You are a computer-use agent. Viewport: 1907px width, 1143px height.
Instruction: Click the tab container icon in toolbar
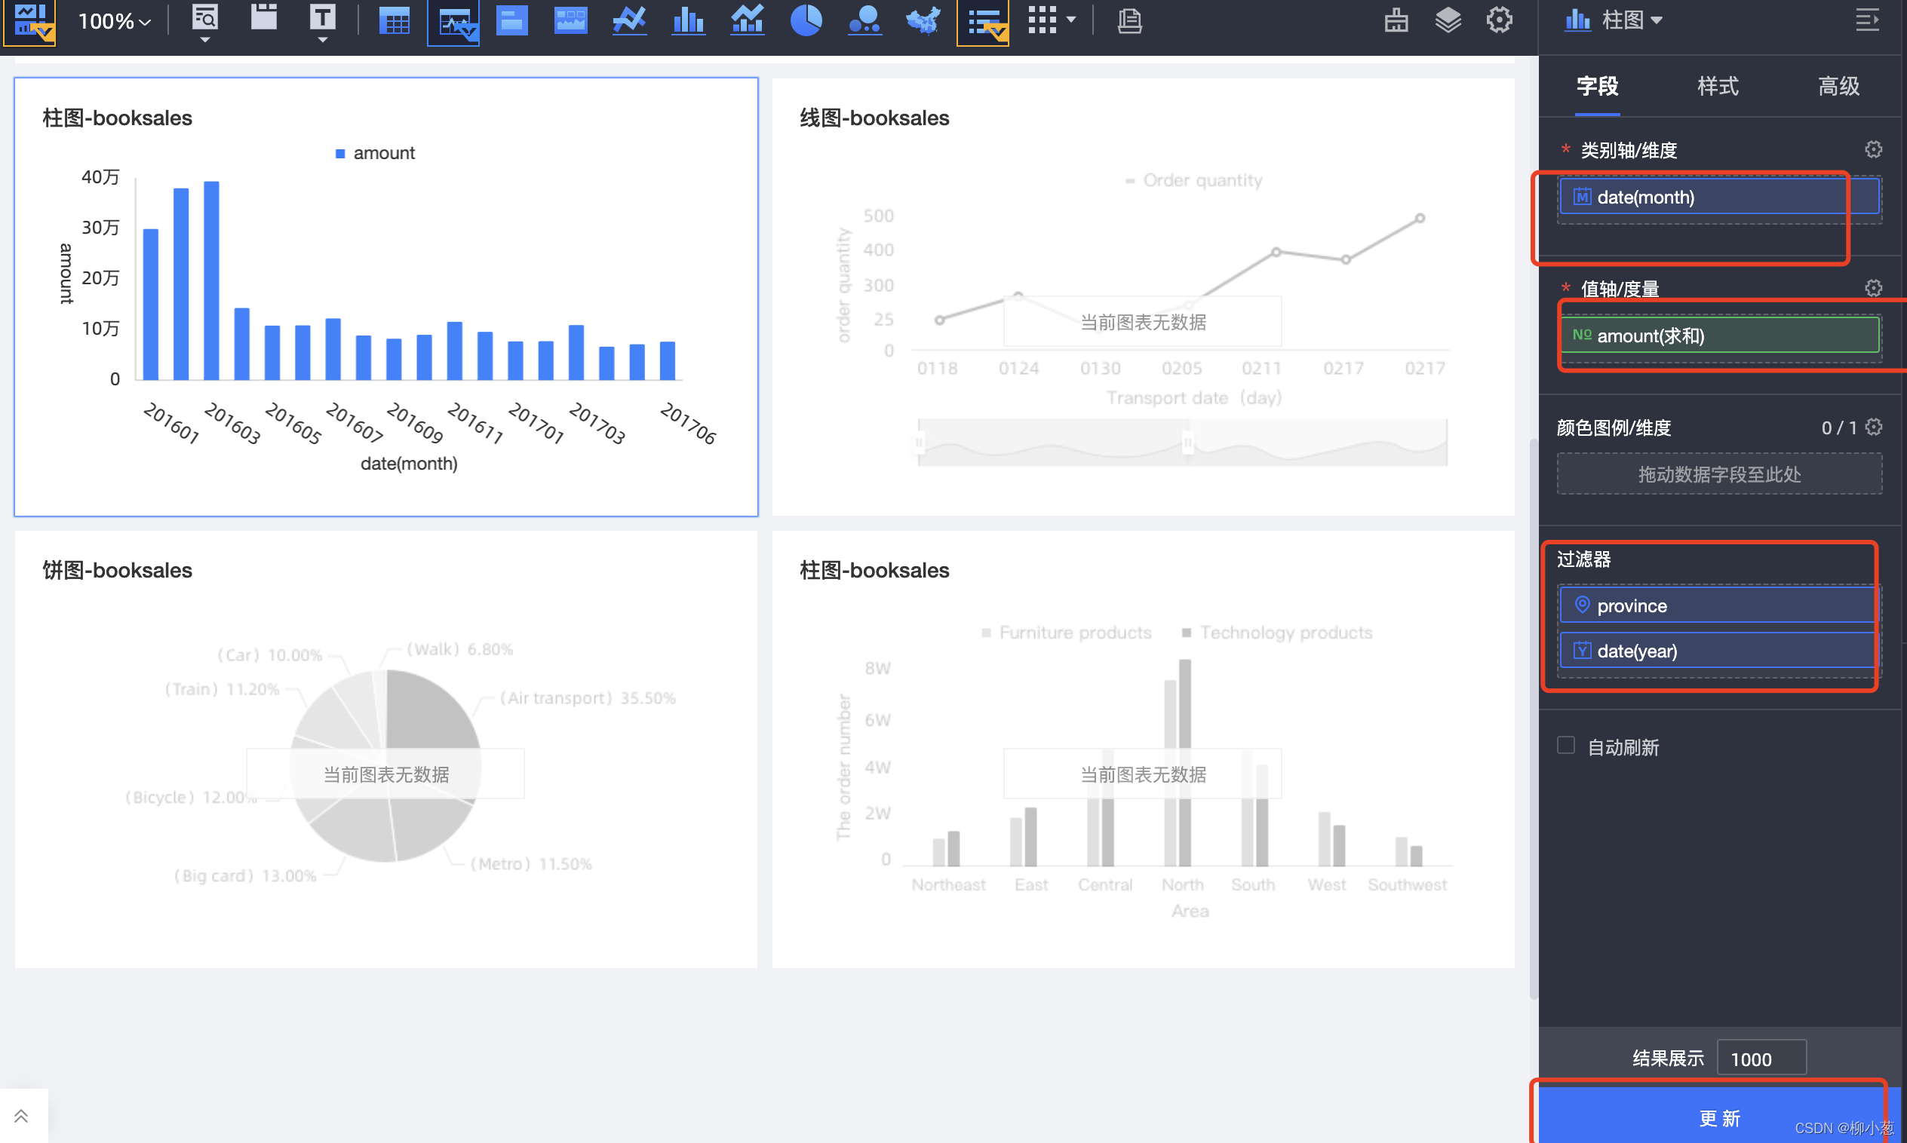click(263, 17)
